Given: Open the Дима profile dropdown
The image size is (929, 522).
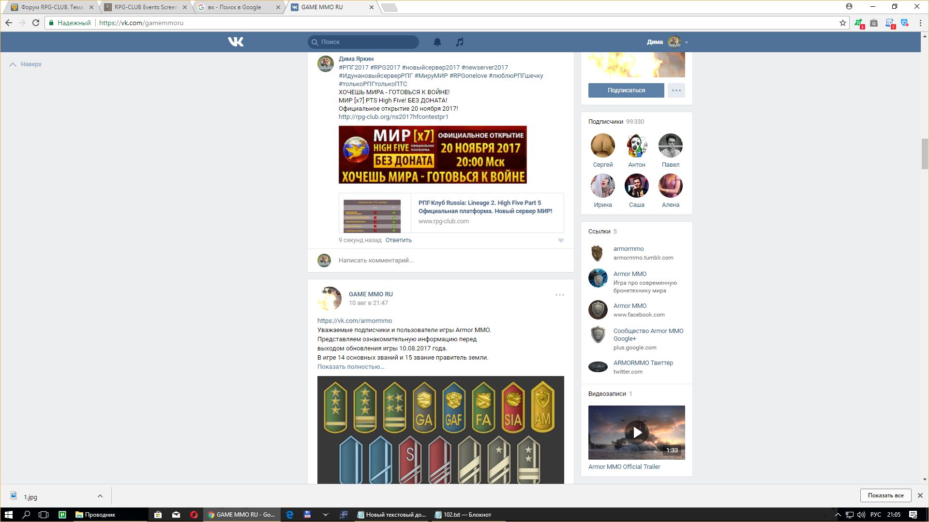Looking at the screenshot, I should click(668, 42).
